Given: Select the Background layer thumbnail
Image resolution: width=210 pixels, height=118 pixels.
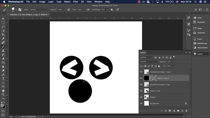Looking at the screenshot, I should click(x=146, y=103).
